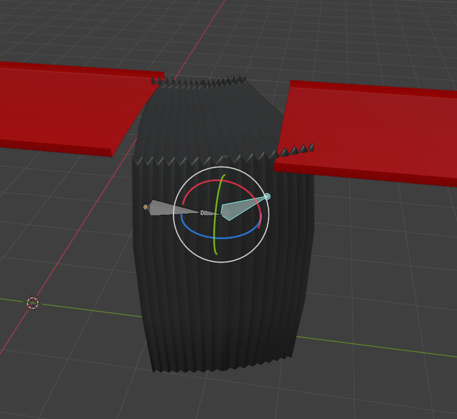Select the small middle bone segment
This screenshot has height=419, width=457.
tap(210, 213)
